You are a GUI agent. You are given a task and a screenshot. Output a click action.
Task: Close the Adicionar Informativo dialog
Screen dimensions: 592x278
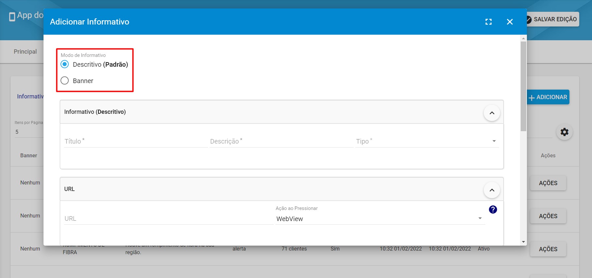click(x=510, y=22)
